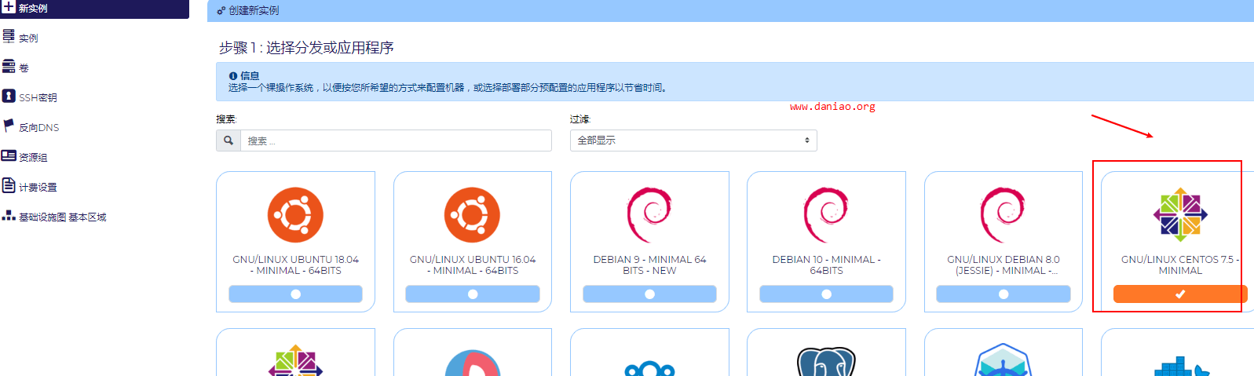Click the SSH密钥 key icon
This screenshot has width=1254, height=376.
point(9,96)
